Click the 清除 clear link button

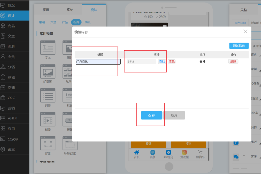(x=171, y=62)
